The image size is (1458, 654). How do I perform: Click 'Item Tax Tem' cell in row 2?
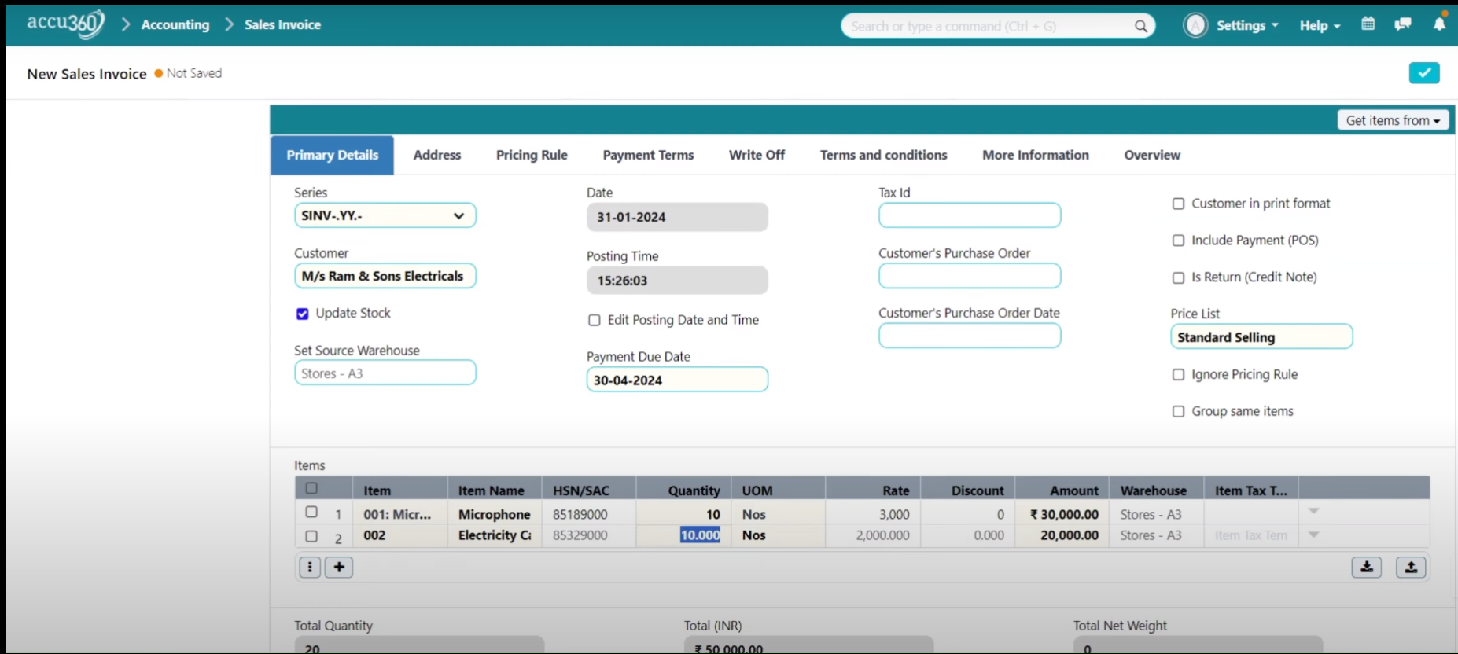[x=1250, y=535]
